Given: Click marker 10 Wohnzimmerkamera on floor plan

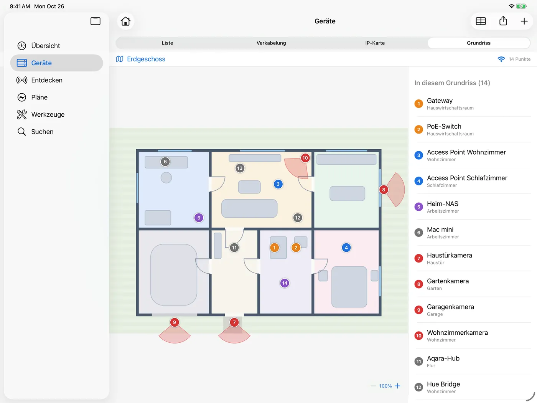Looking at the screenshot, I should pos(305,158).
